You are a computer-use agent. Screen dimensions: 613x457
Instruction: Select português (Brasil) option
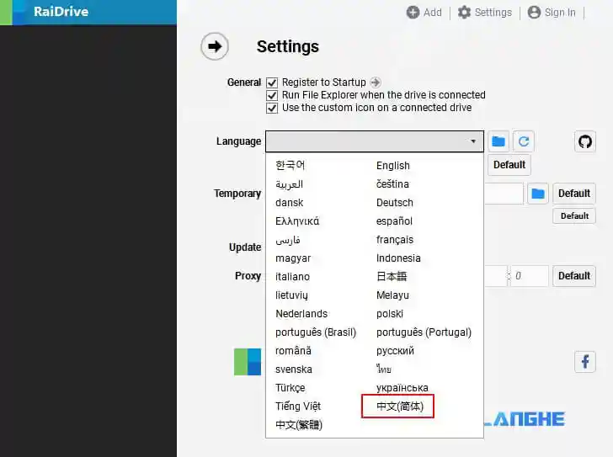tap(316, 332)
